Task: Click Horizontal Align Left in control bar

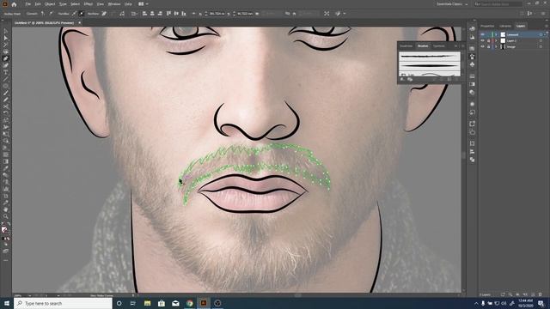Action: (x=144, y=14)
